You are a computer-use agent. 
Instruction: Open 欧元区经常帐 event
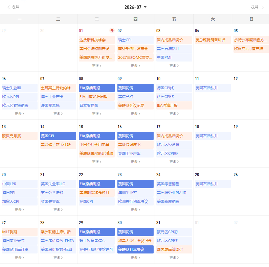174,145
